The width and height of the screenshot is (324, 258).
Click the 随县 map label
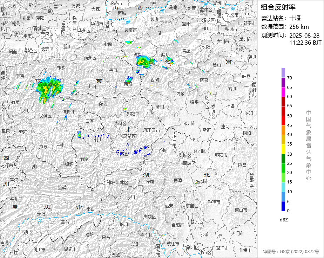click(x=242, y=165)
